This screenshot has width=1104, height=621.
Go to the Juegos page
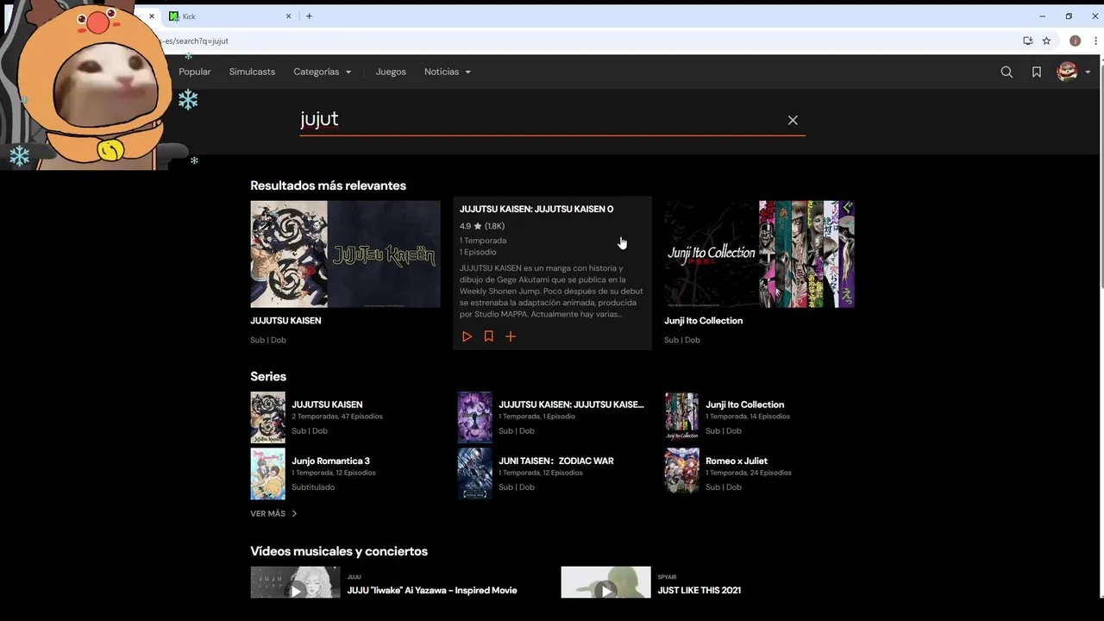coord(391,72)
